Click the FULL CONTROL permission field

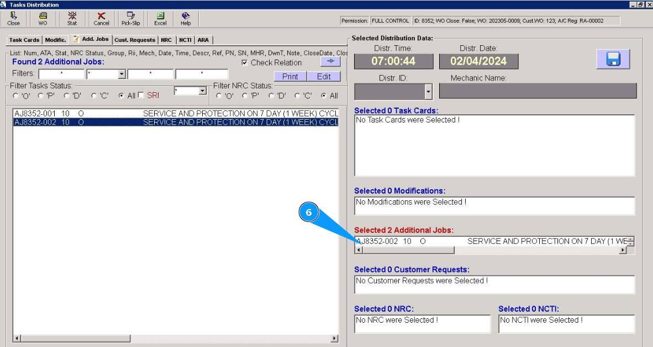pyautogui.click(x=390, y=21)
